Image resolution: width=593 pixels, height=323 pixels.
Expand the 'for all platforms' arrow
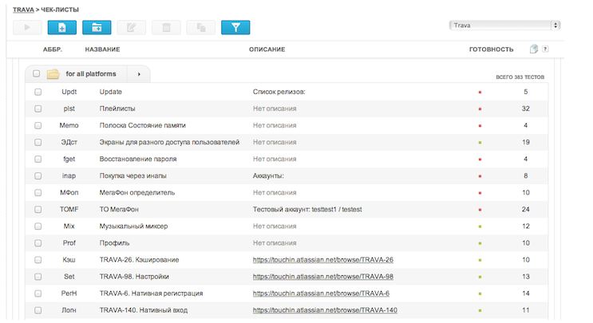[138, 74]
